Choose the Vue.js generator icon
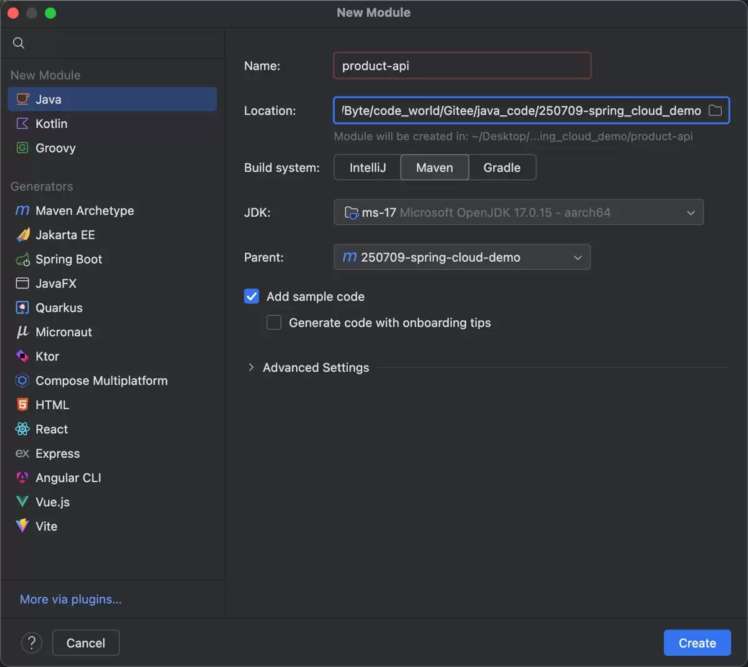The height and width of the screenshot is (667, 748). tap(22, 502)
